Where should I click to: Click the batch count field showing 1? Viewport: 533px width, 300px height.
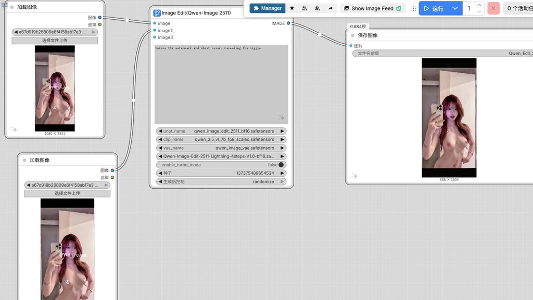tap(469, 8)
